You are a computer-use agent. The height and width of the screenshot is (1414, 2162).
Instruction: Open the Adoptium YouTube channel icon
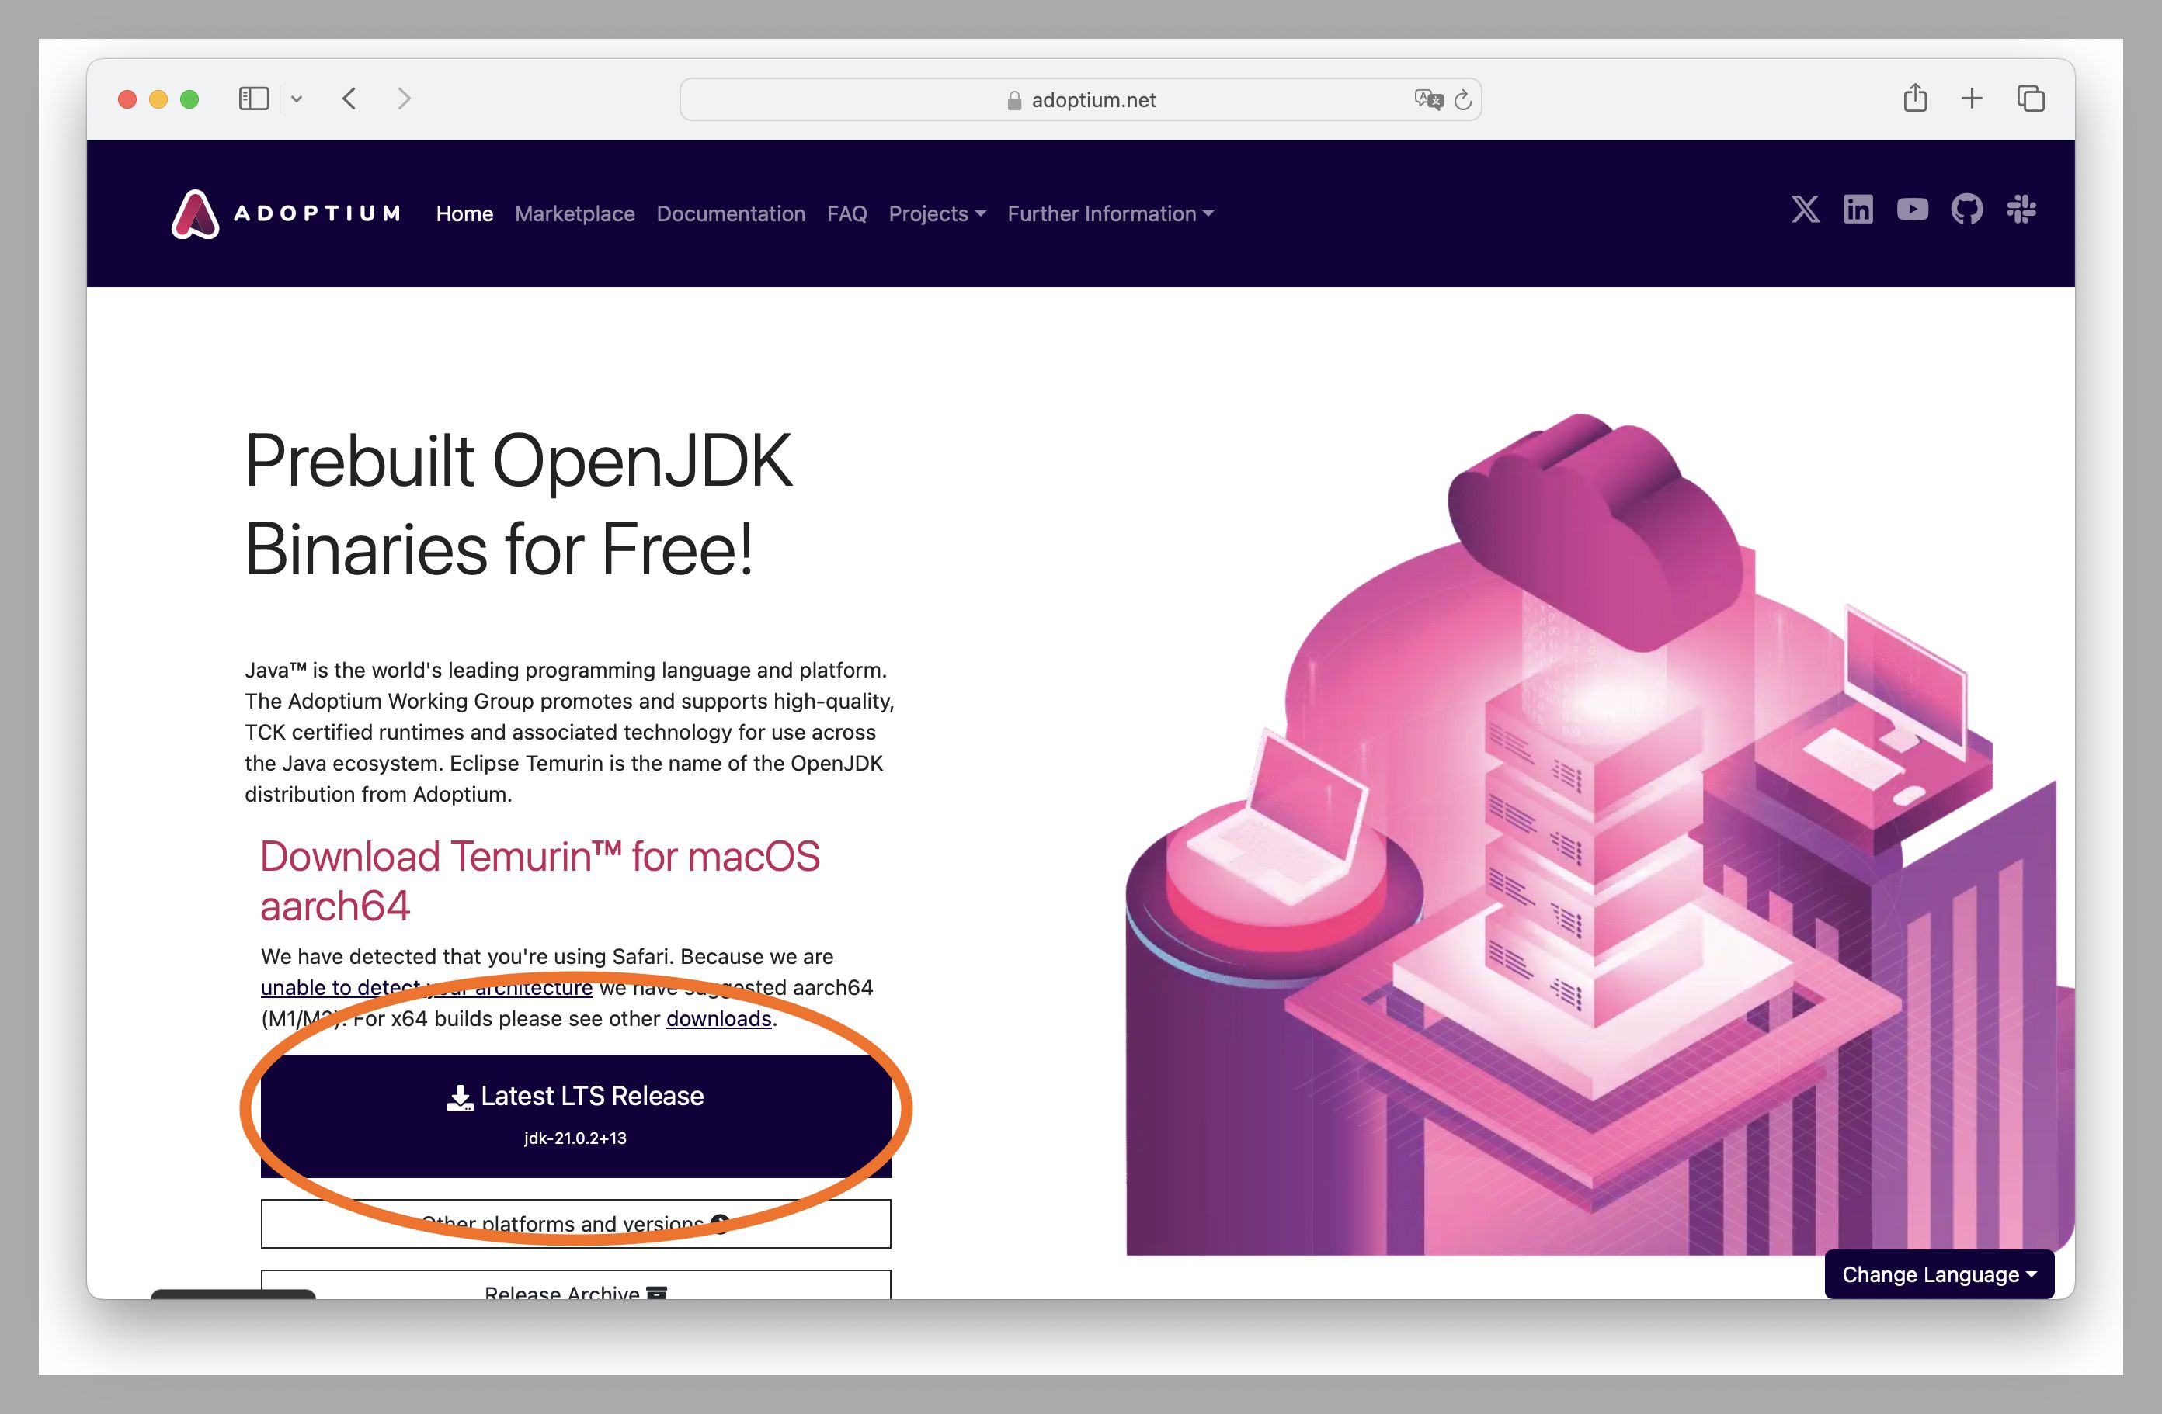tap(1912, 210)
